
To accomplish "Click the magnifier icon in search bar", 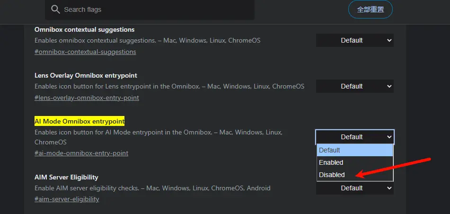I will pyautogui.click(x=56, y=9).
